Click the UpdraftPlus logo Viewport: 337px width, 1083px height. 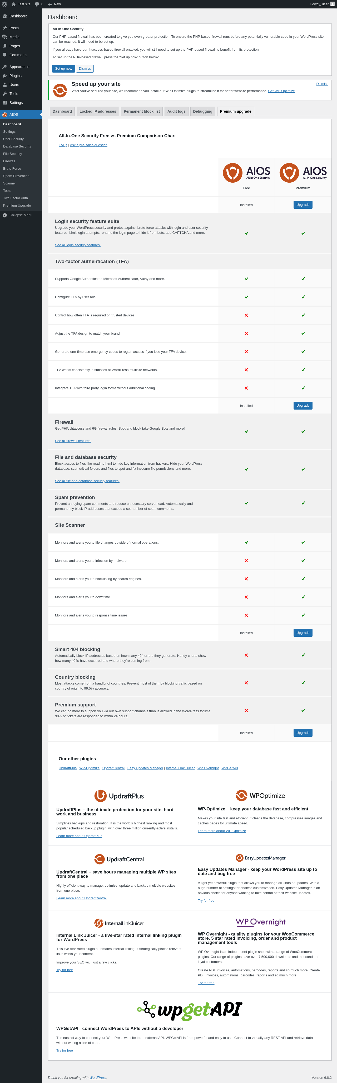tap(119, 796)
